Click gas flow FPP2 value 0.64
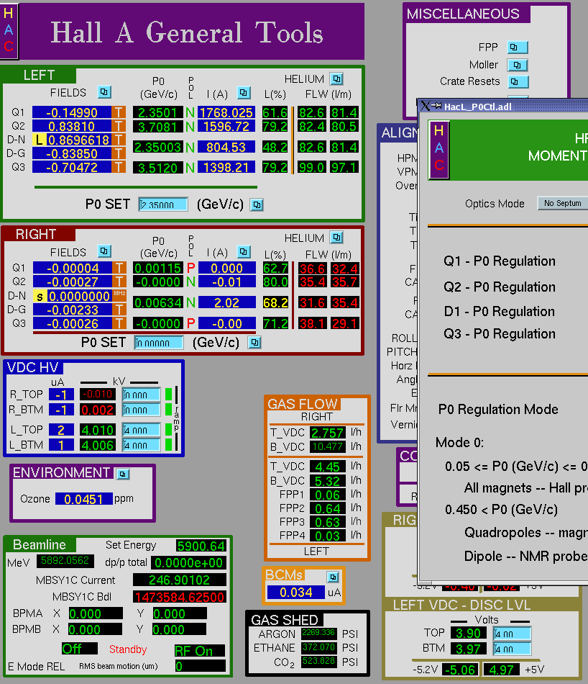Image resolution: width=588 pixels, height=684 pixels. point(328,508)
